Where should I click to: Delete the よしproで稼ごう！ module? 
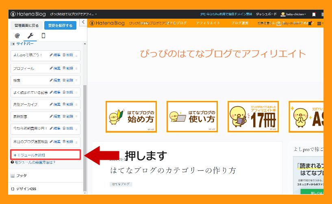pos(68,55)
